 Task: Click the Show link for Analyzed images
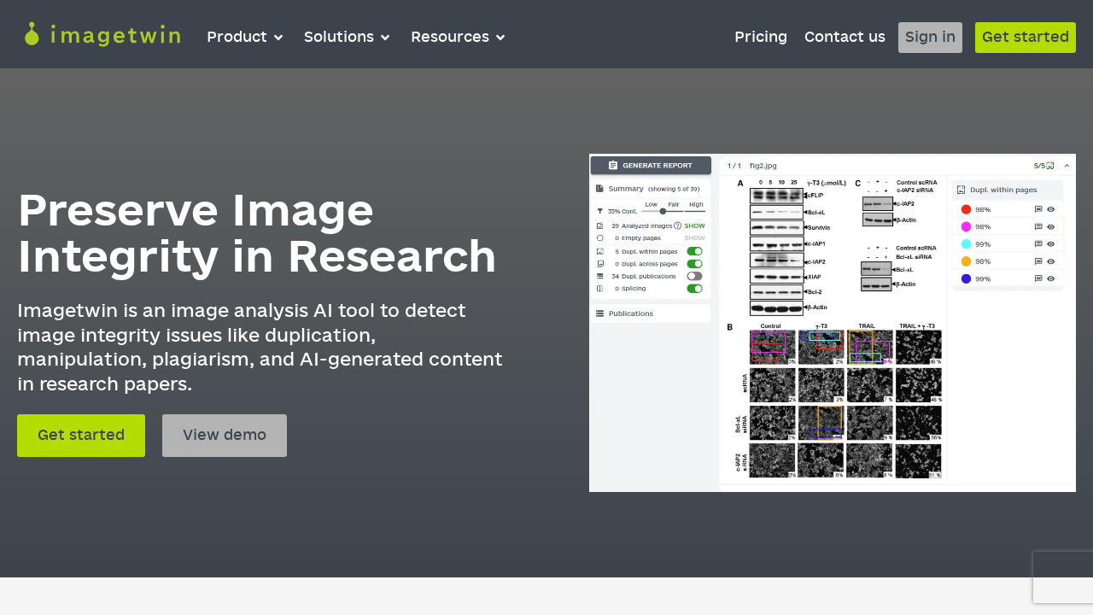[x=694, y=225]
